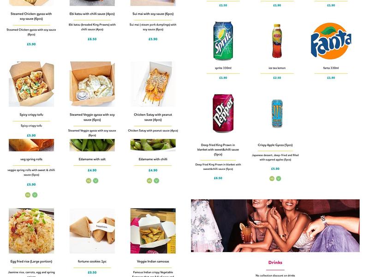Click the Drinks section heading

(x=275, y=262)
